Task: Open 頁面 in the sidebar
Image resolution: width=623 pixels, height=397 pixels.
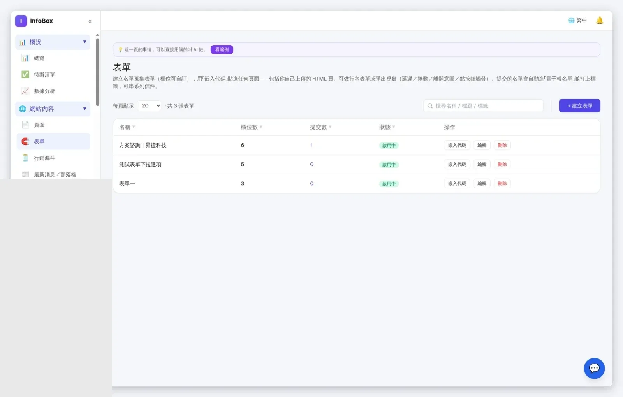Action: tap(53, 125)
